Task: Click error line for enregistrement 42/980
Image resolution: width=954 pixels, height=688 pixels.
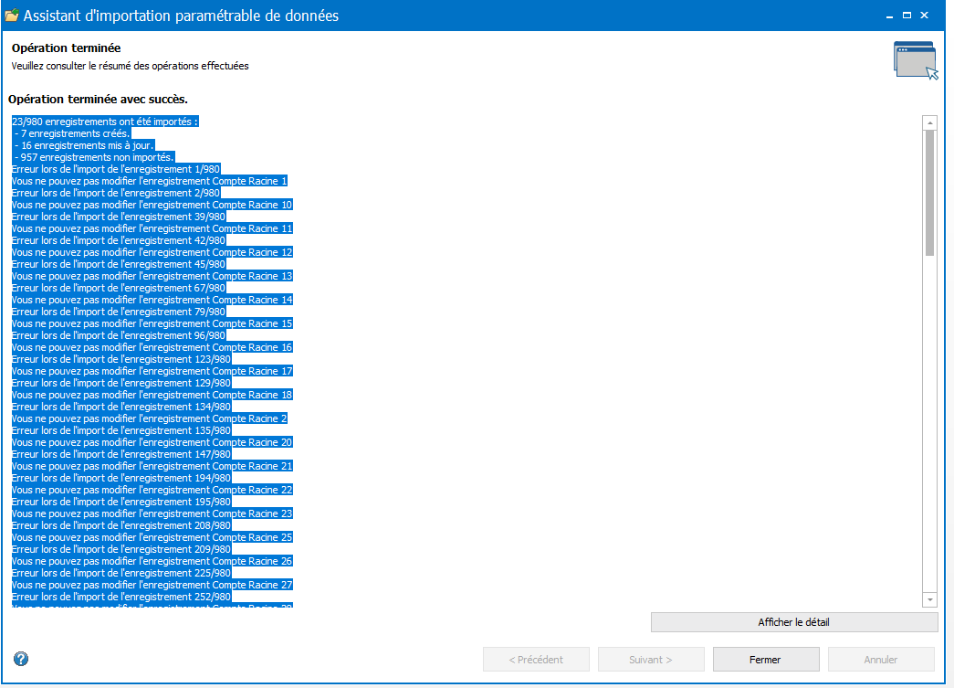Action: tap(119, 240)
